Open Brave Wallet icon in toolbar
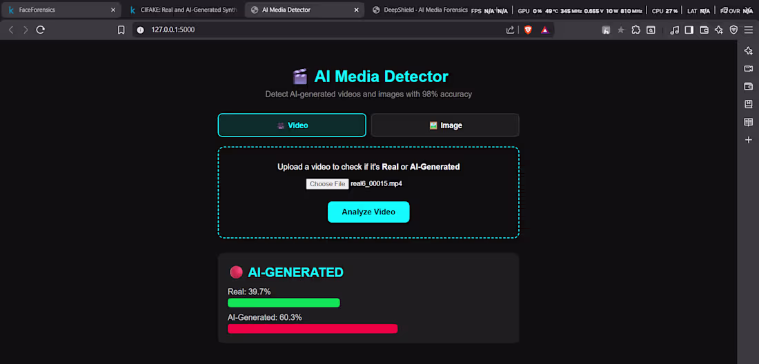This screenshot has height=364, width=759. pos(704,30)
